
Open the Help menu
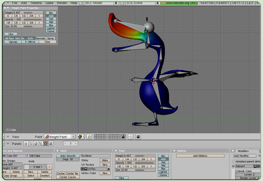point(74,3)
